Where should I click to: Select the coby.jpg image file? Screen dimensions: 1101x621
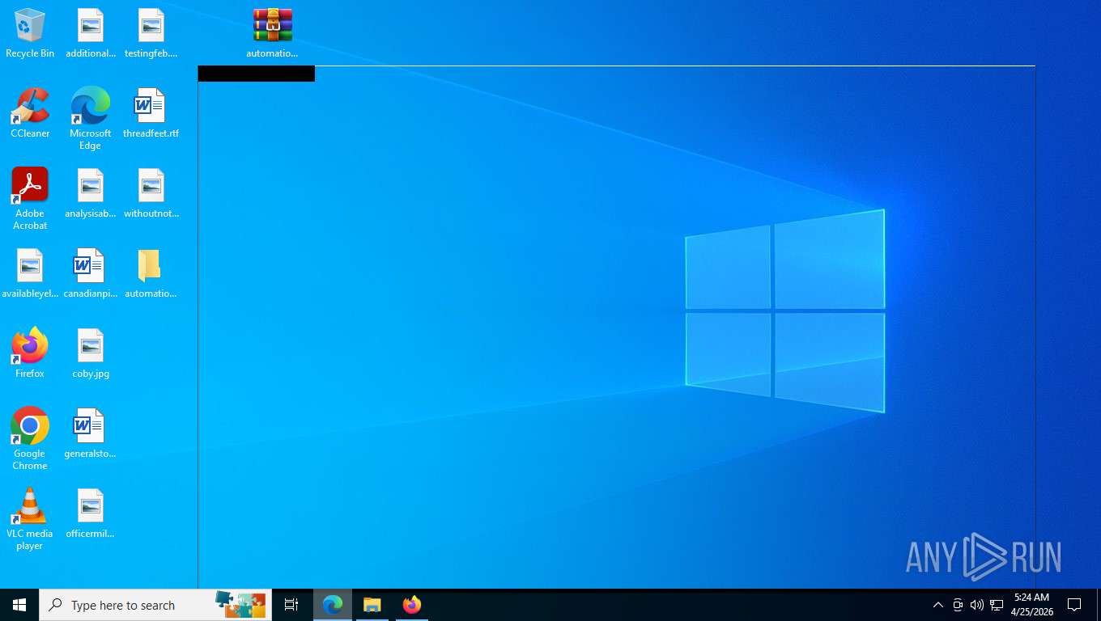point(91,353)
